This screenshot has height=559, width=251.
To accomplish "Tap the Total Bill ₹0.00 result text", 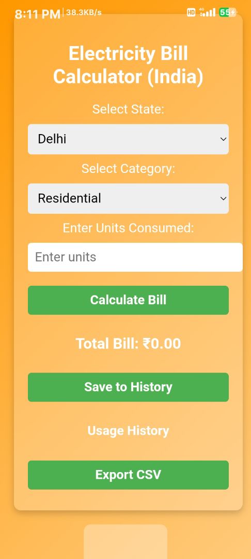I will pyautogui.click(x=128, y=344).
